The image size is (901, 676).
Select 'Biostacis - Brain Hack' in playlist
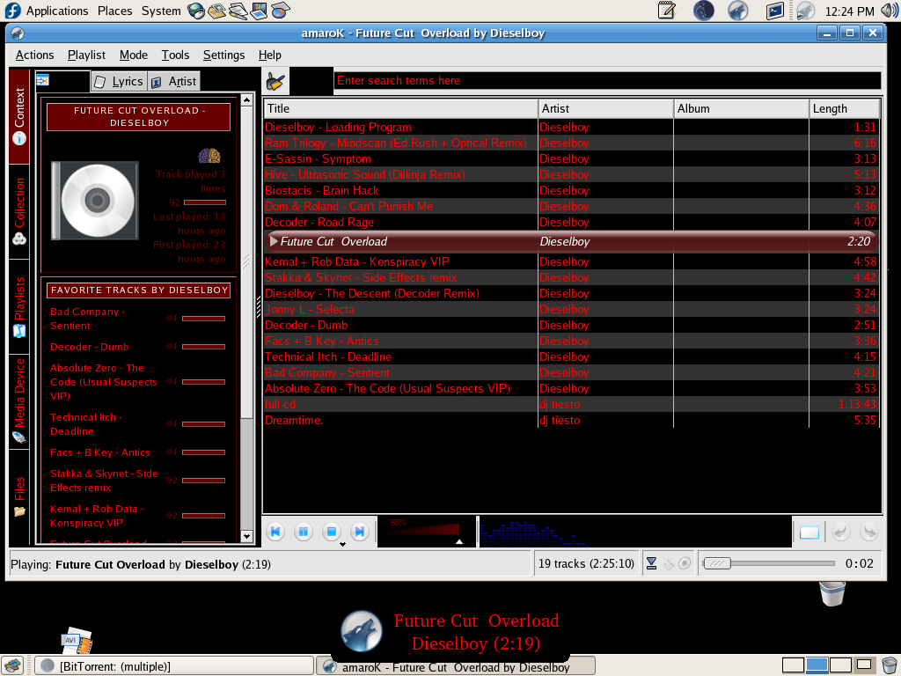click(572, 190)
